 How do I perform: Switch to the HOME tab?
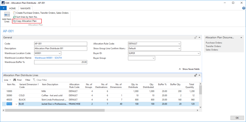[12, 8]
